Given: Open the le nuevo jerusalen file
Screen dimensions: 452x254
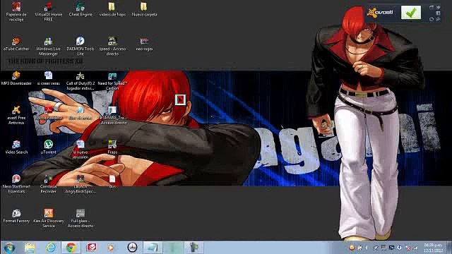Looking at the screenshot, I should (81, 150).
